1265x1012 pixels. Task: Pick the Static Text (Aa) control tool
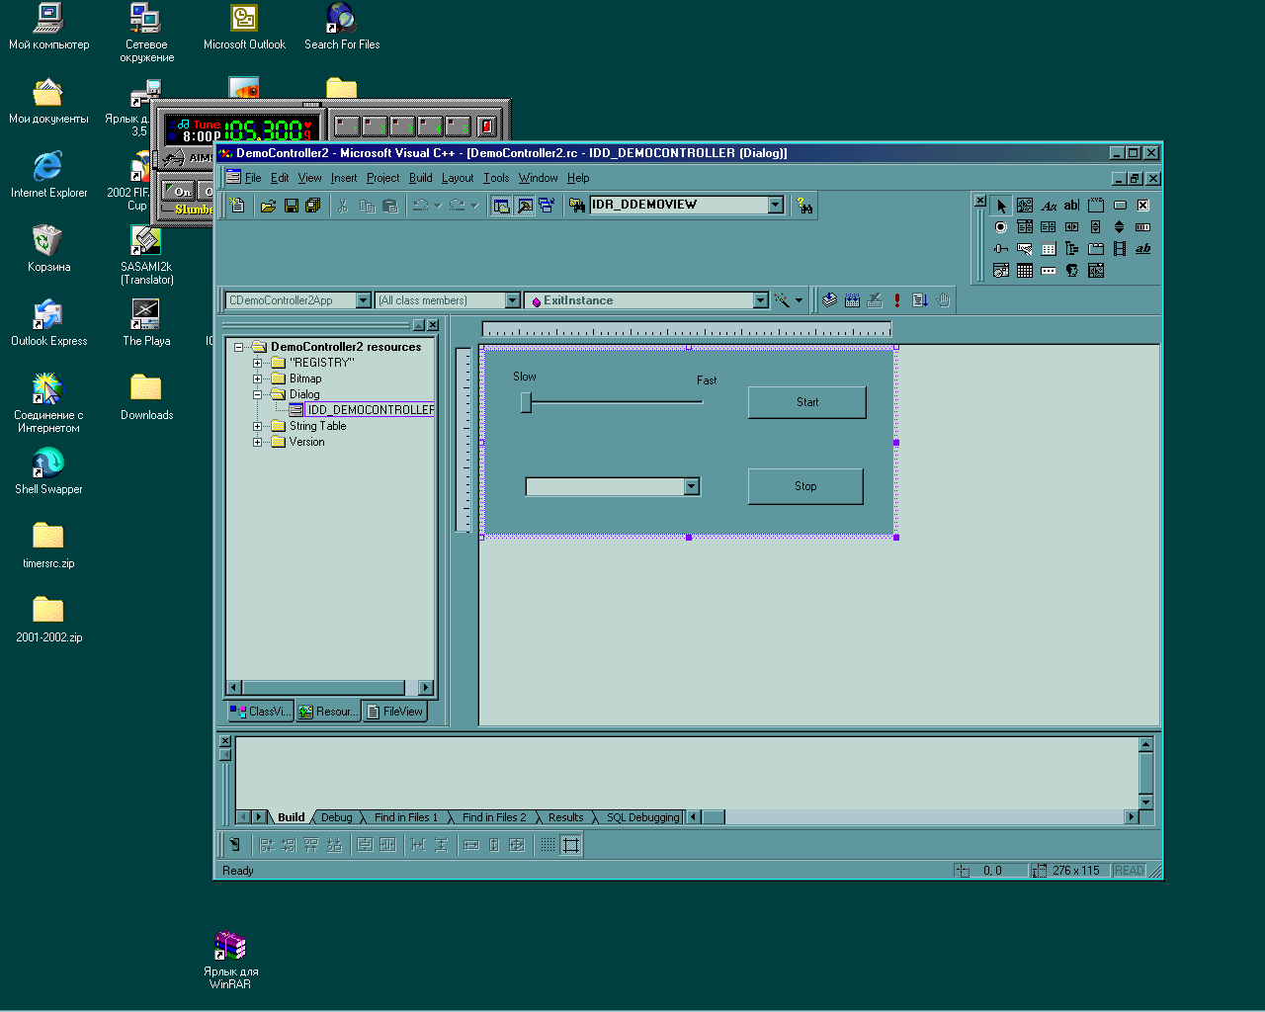tap(1049, 206)
